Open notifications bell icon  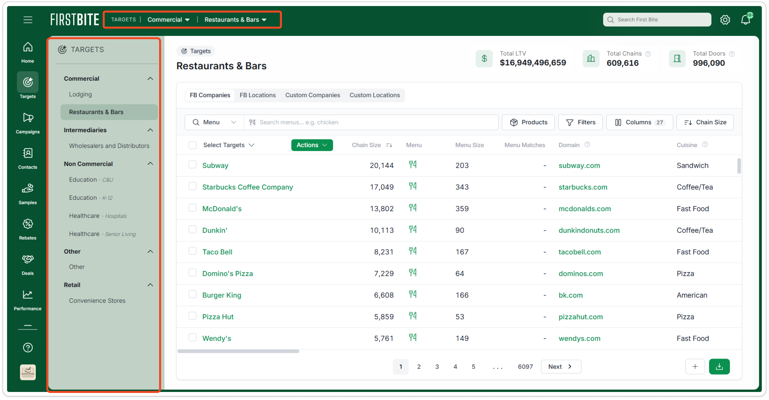coord(746,20)
